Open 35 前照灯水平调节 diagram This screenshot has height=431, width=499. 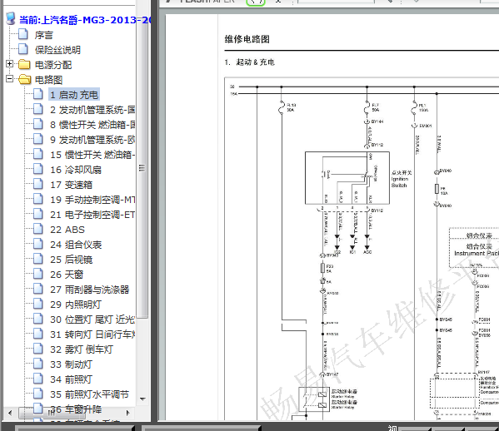[89, 394]
